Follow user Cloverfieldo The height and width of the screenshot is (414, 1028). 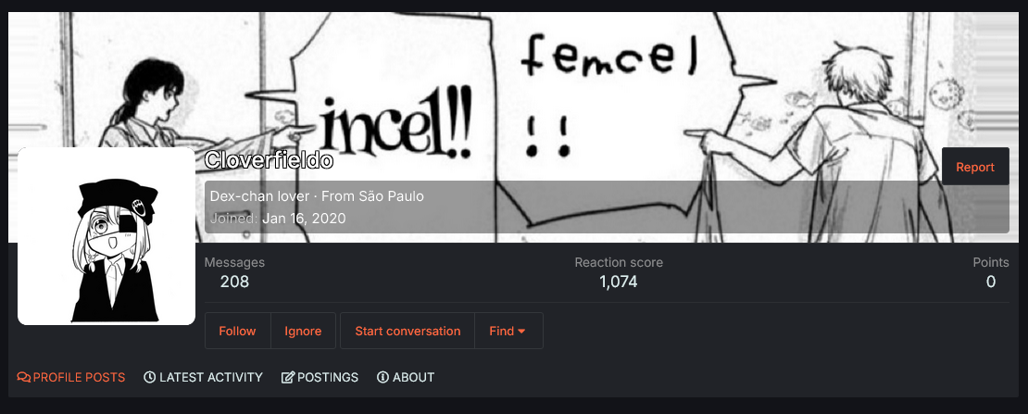point(237,331)
